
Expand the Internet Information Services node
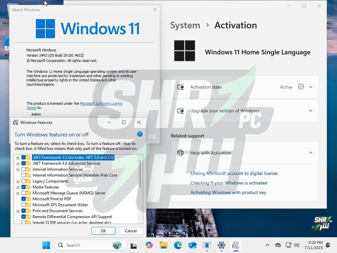coord(18,170)
